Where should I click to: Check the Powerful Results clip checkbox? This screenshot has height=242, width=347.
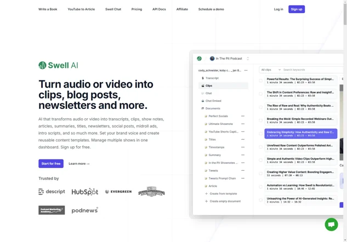(x=261, y=80)
